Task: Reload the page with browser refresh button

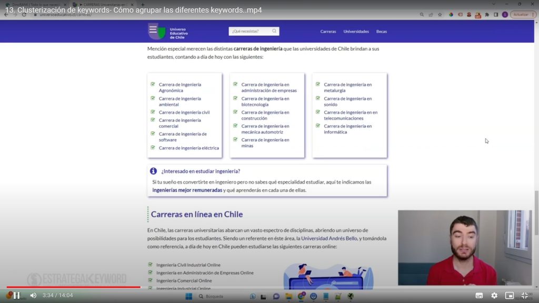Action: point(24,15)
